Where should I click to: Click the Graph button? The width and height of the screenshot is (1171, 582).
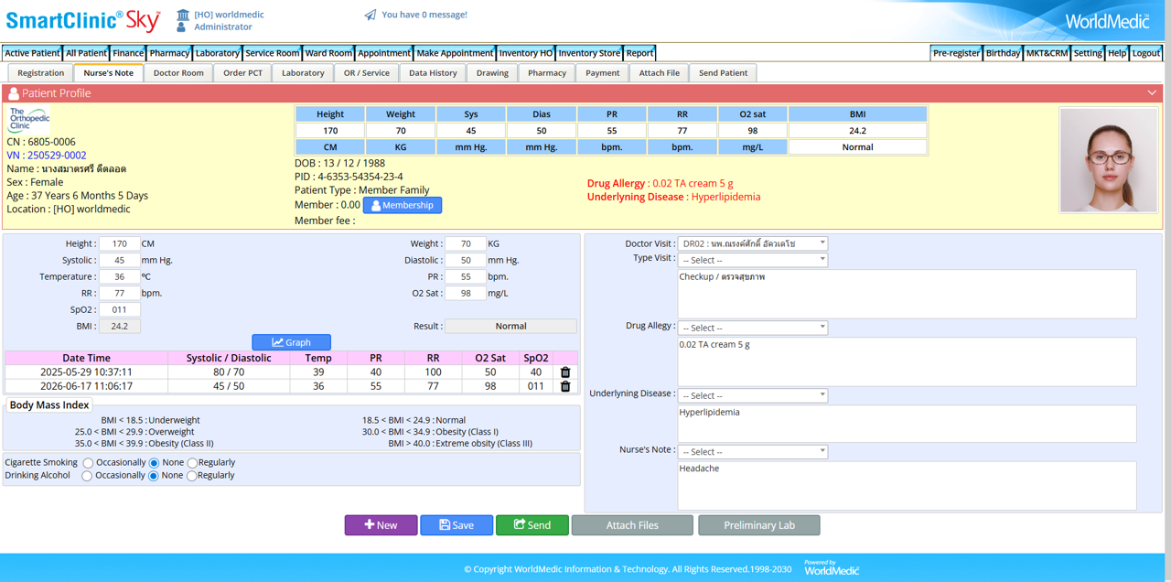[x=291, y=342]
